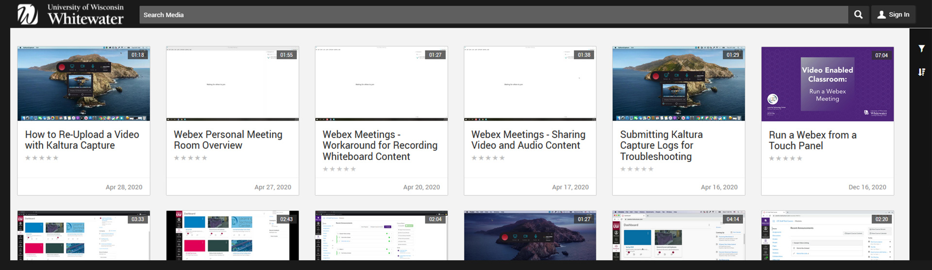This screenshot has height=270, width=932.
Task: Click the Apr 28, 2020 date text
Action: 124,187
